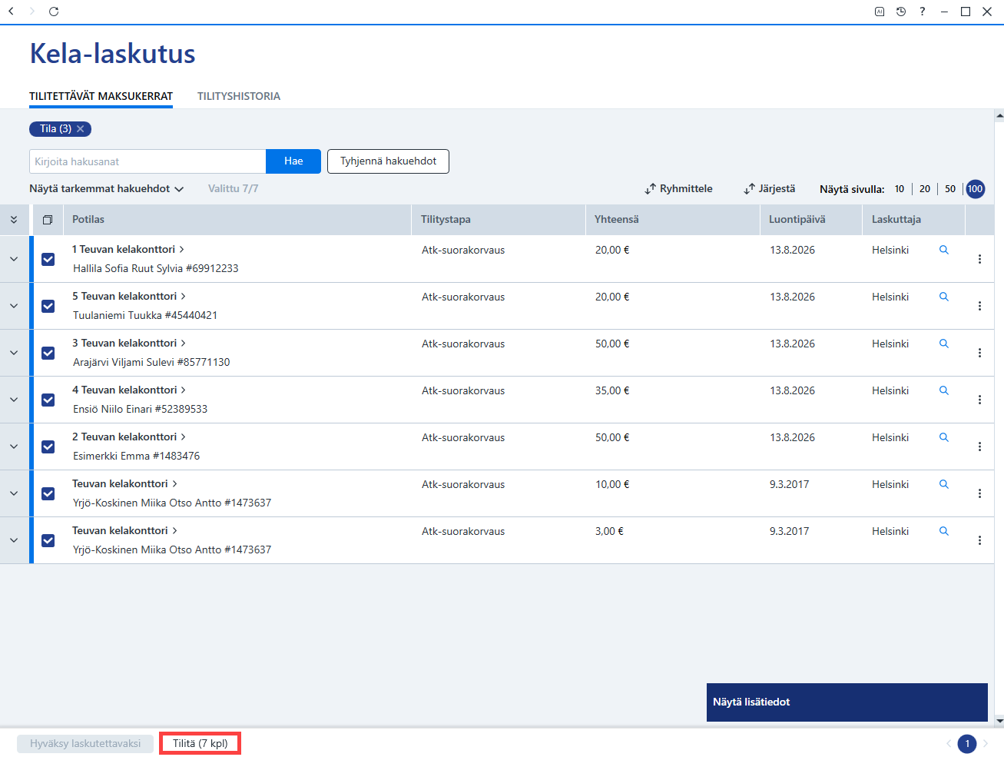
Task: Uncheck the Hallila Sofia Ruut Sylvia row
Action: click(48, 259)
